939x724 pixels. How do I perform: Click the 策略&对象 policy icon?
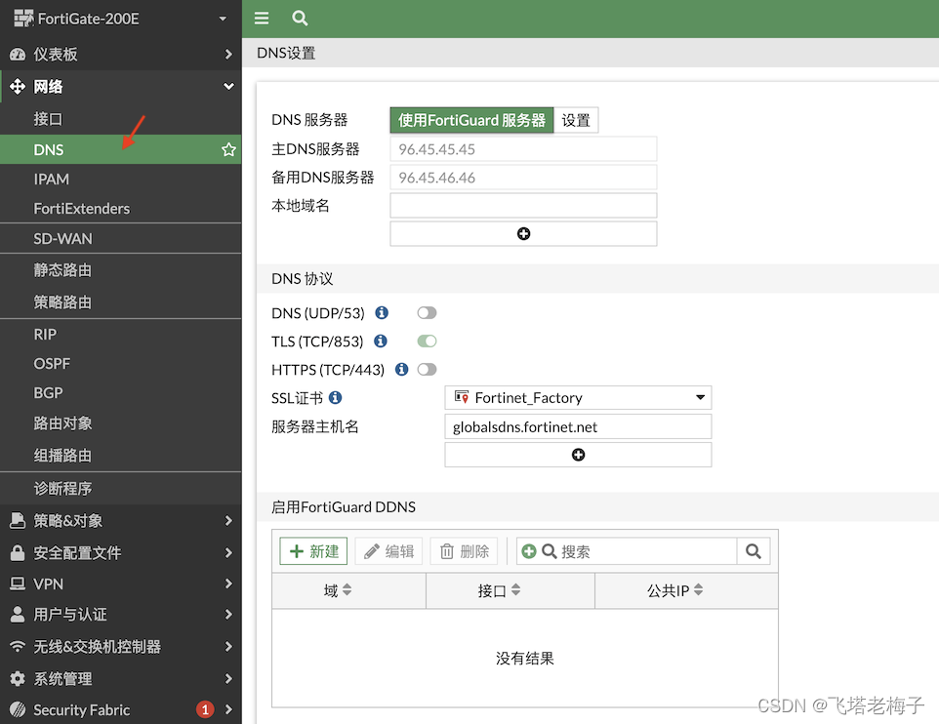pos(18,520)
